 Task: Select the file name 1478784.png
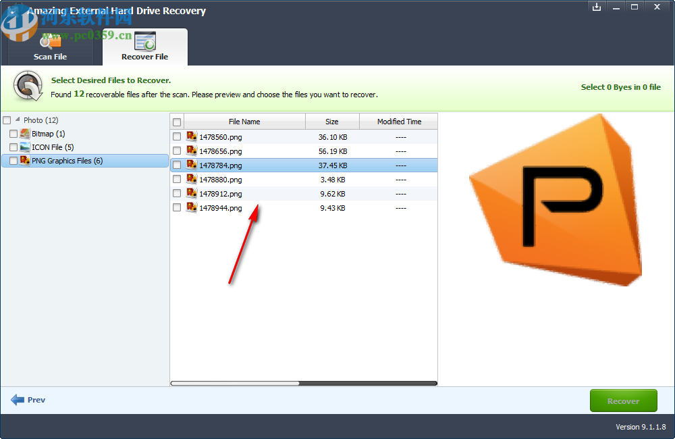coord(221,165)
